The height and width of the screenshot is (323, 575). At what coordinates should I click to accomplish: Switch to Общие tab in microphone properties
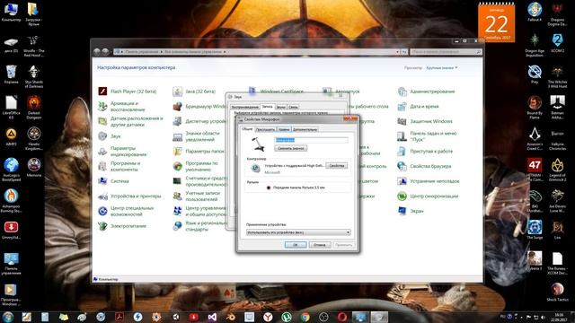247,129
